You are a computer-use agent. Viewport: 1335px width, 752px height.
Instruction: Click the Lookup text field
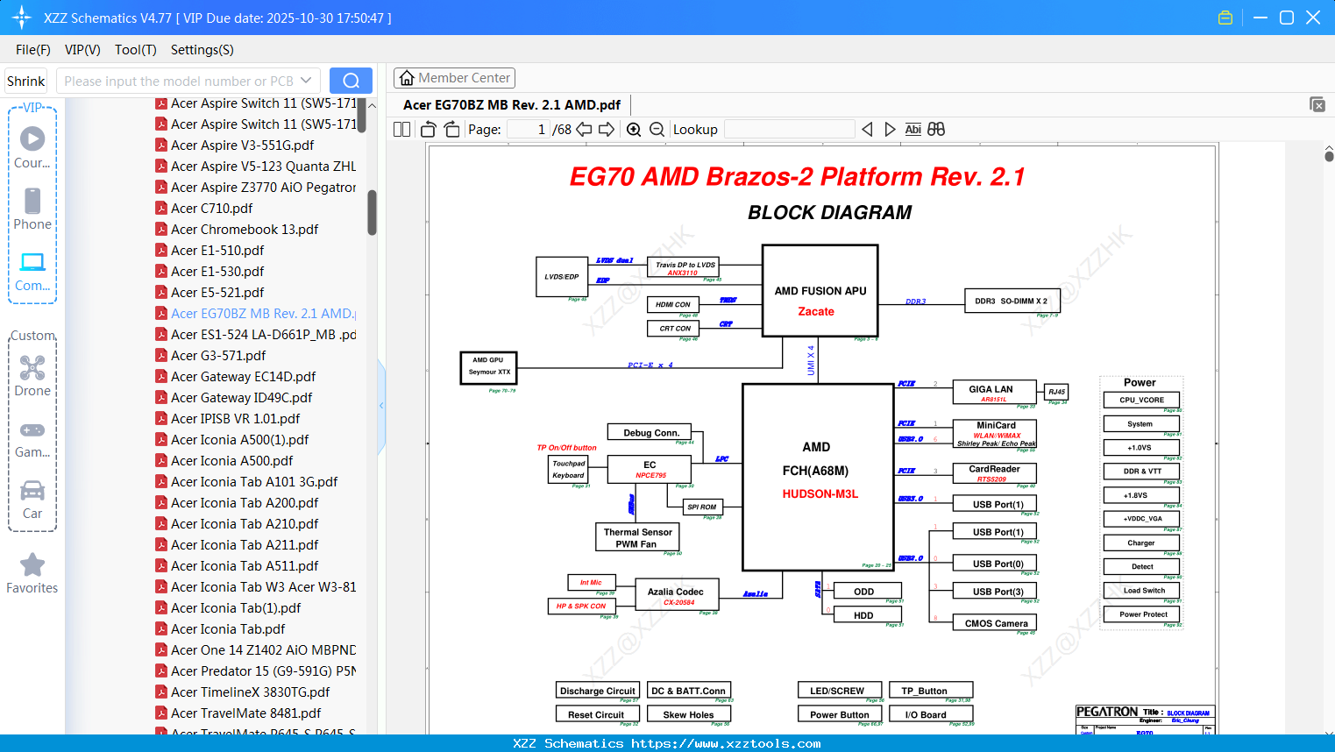coord(790,130)
